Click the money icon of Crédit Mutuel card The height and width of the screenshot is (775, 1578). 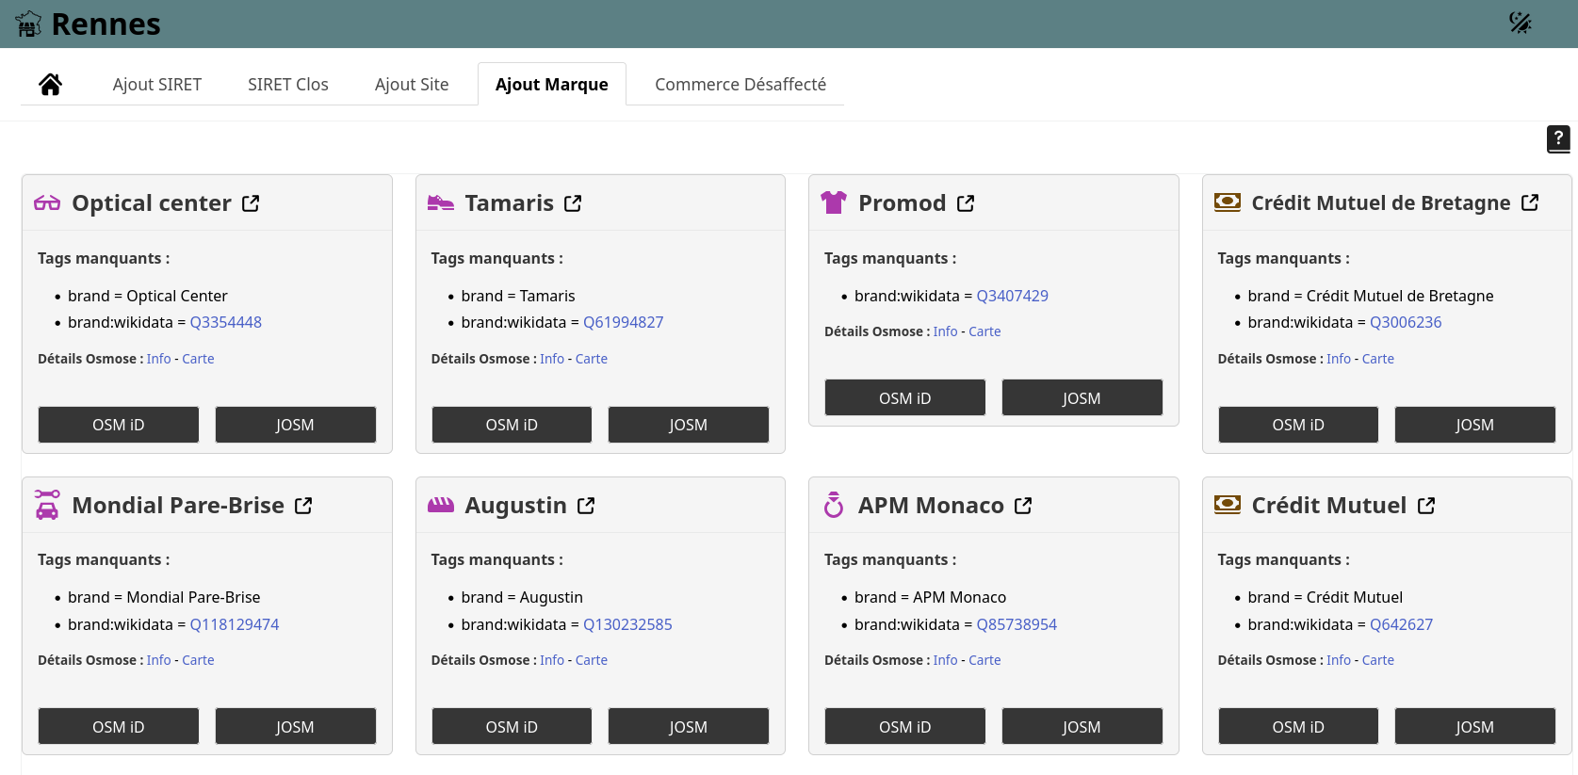1227,505
